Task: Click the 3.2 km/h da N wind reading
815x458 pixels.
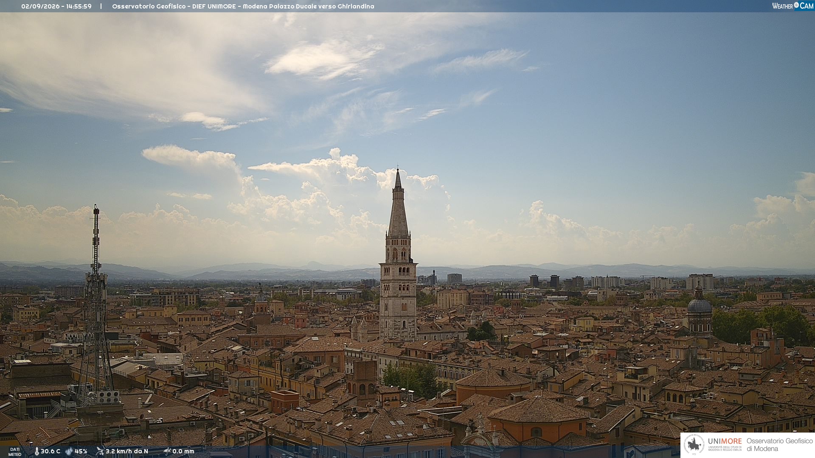Action: pyautogui.click(x=127, y=452)
